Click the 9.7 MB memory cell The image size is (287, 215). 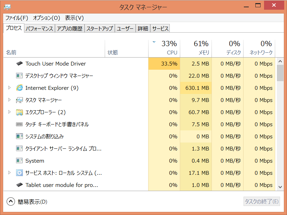tap(196, 100)
